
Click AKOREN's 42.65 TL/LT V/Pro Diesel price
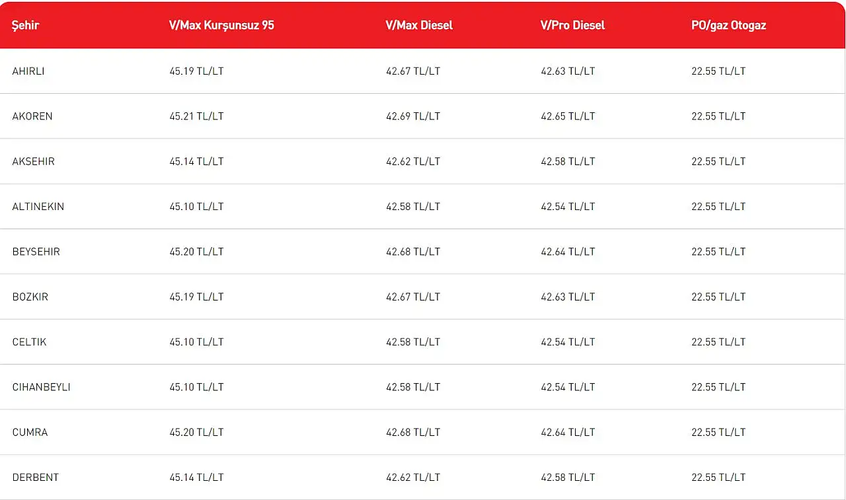(x=568, y=116)
